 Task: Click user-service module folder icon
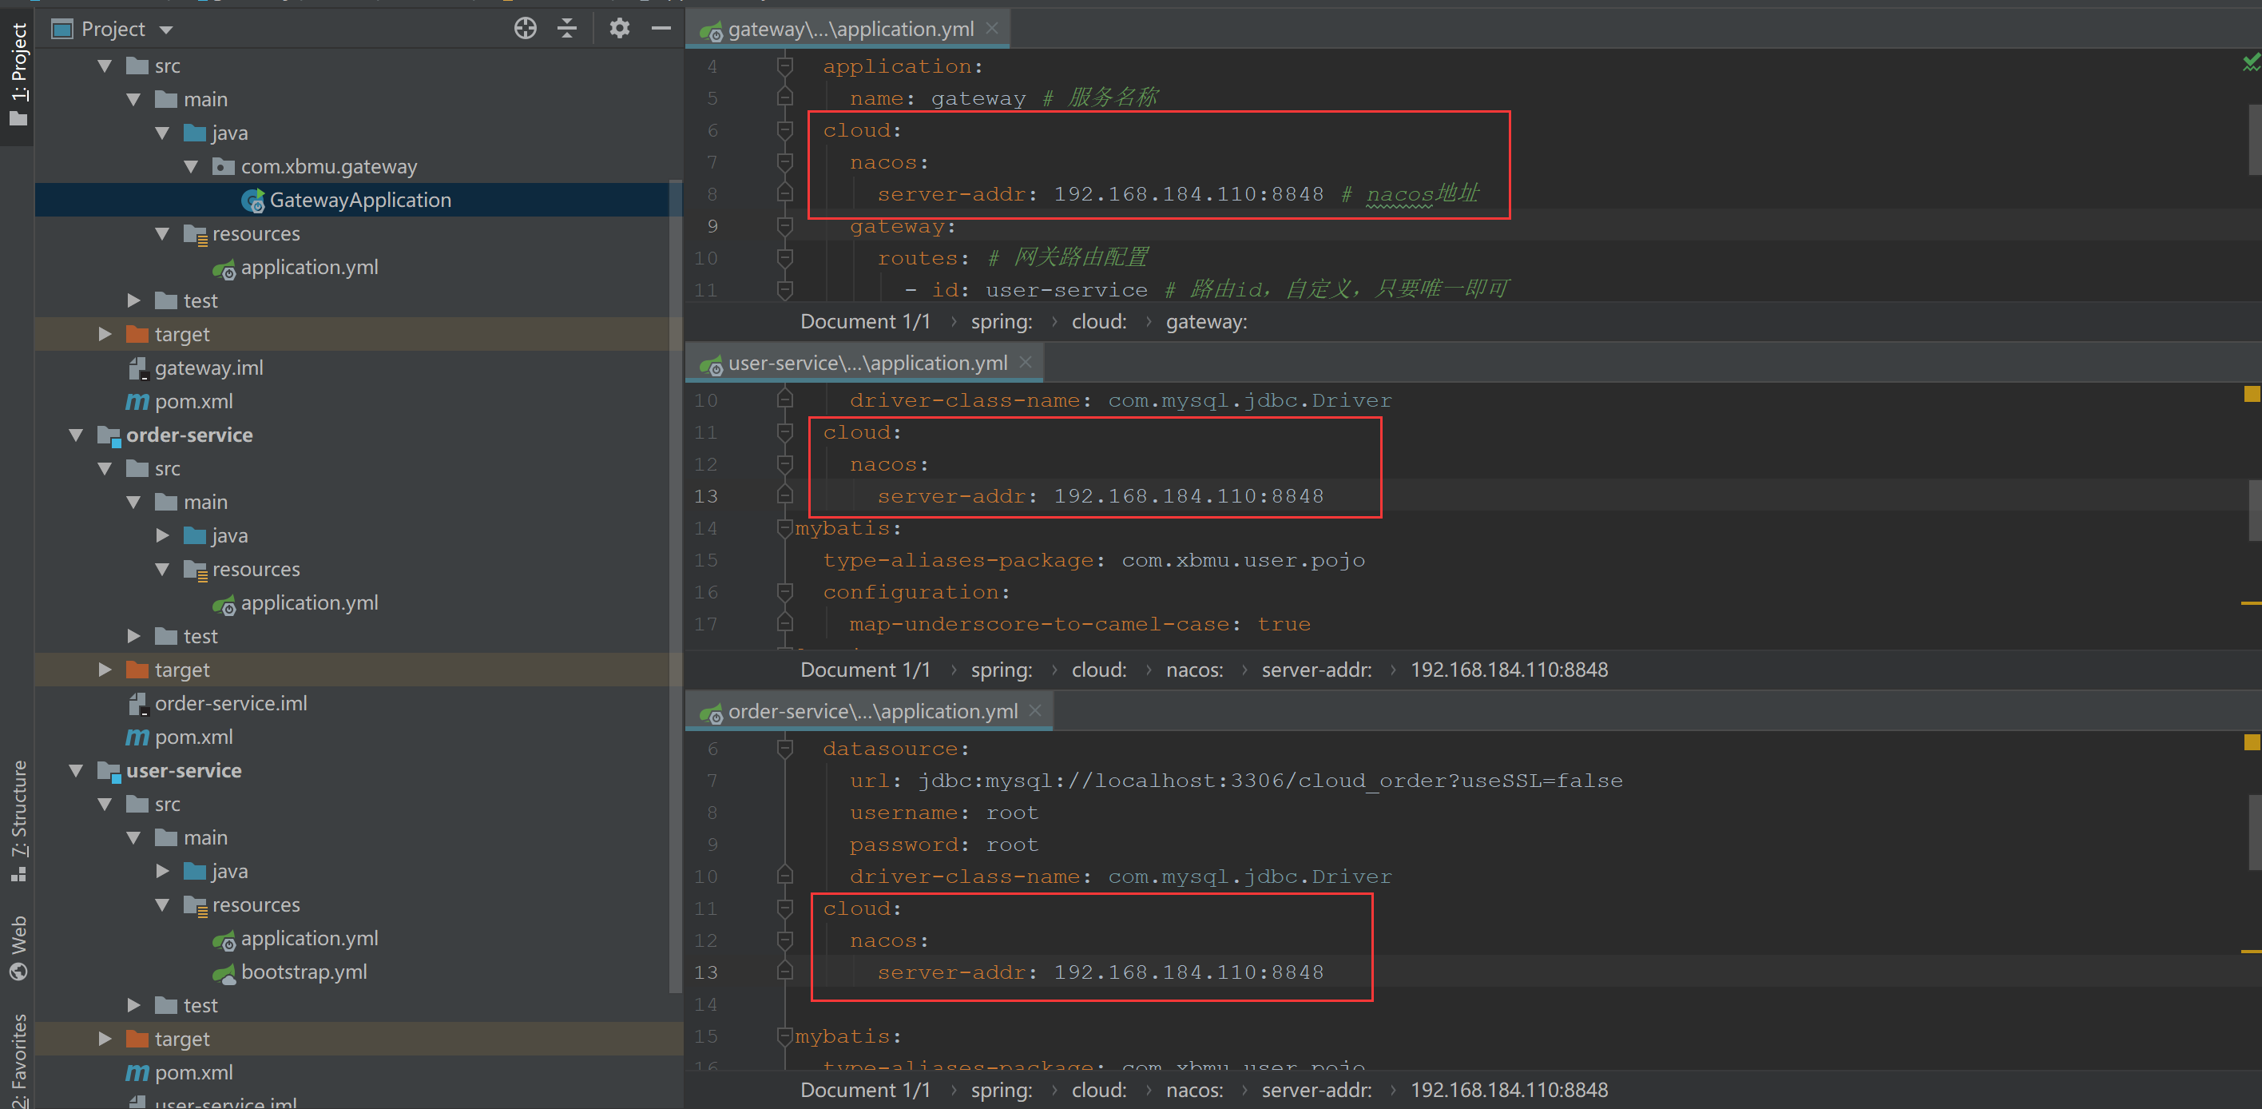109,771
